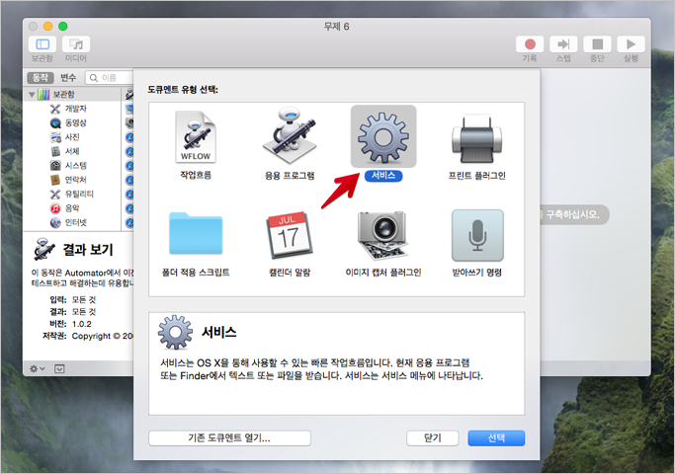Click the 버전: 1.0.2 version text

click(71, 324)
